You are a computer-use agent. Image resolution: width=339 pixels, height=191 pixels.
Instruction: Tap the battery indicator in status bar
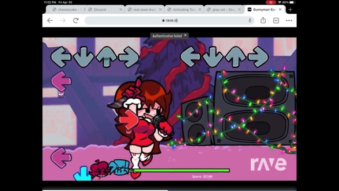tap(292, 2)
